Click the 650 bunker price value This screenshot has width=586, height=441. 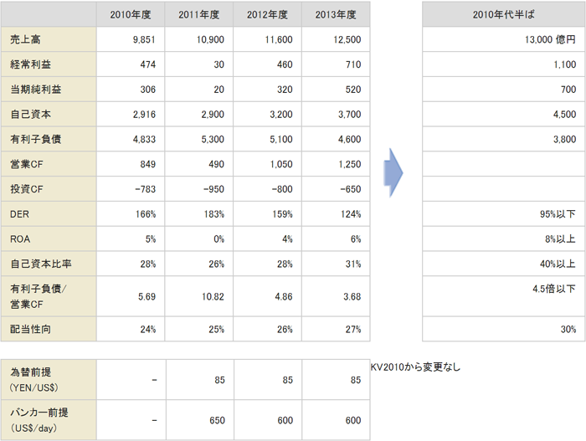click(217, 420)
